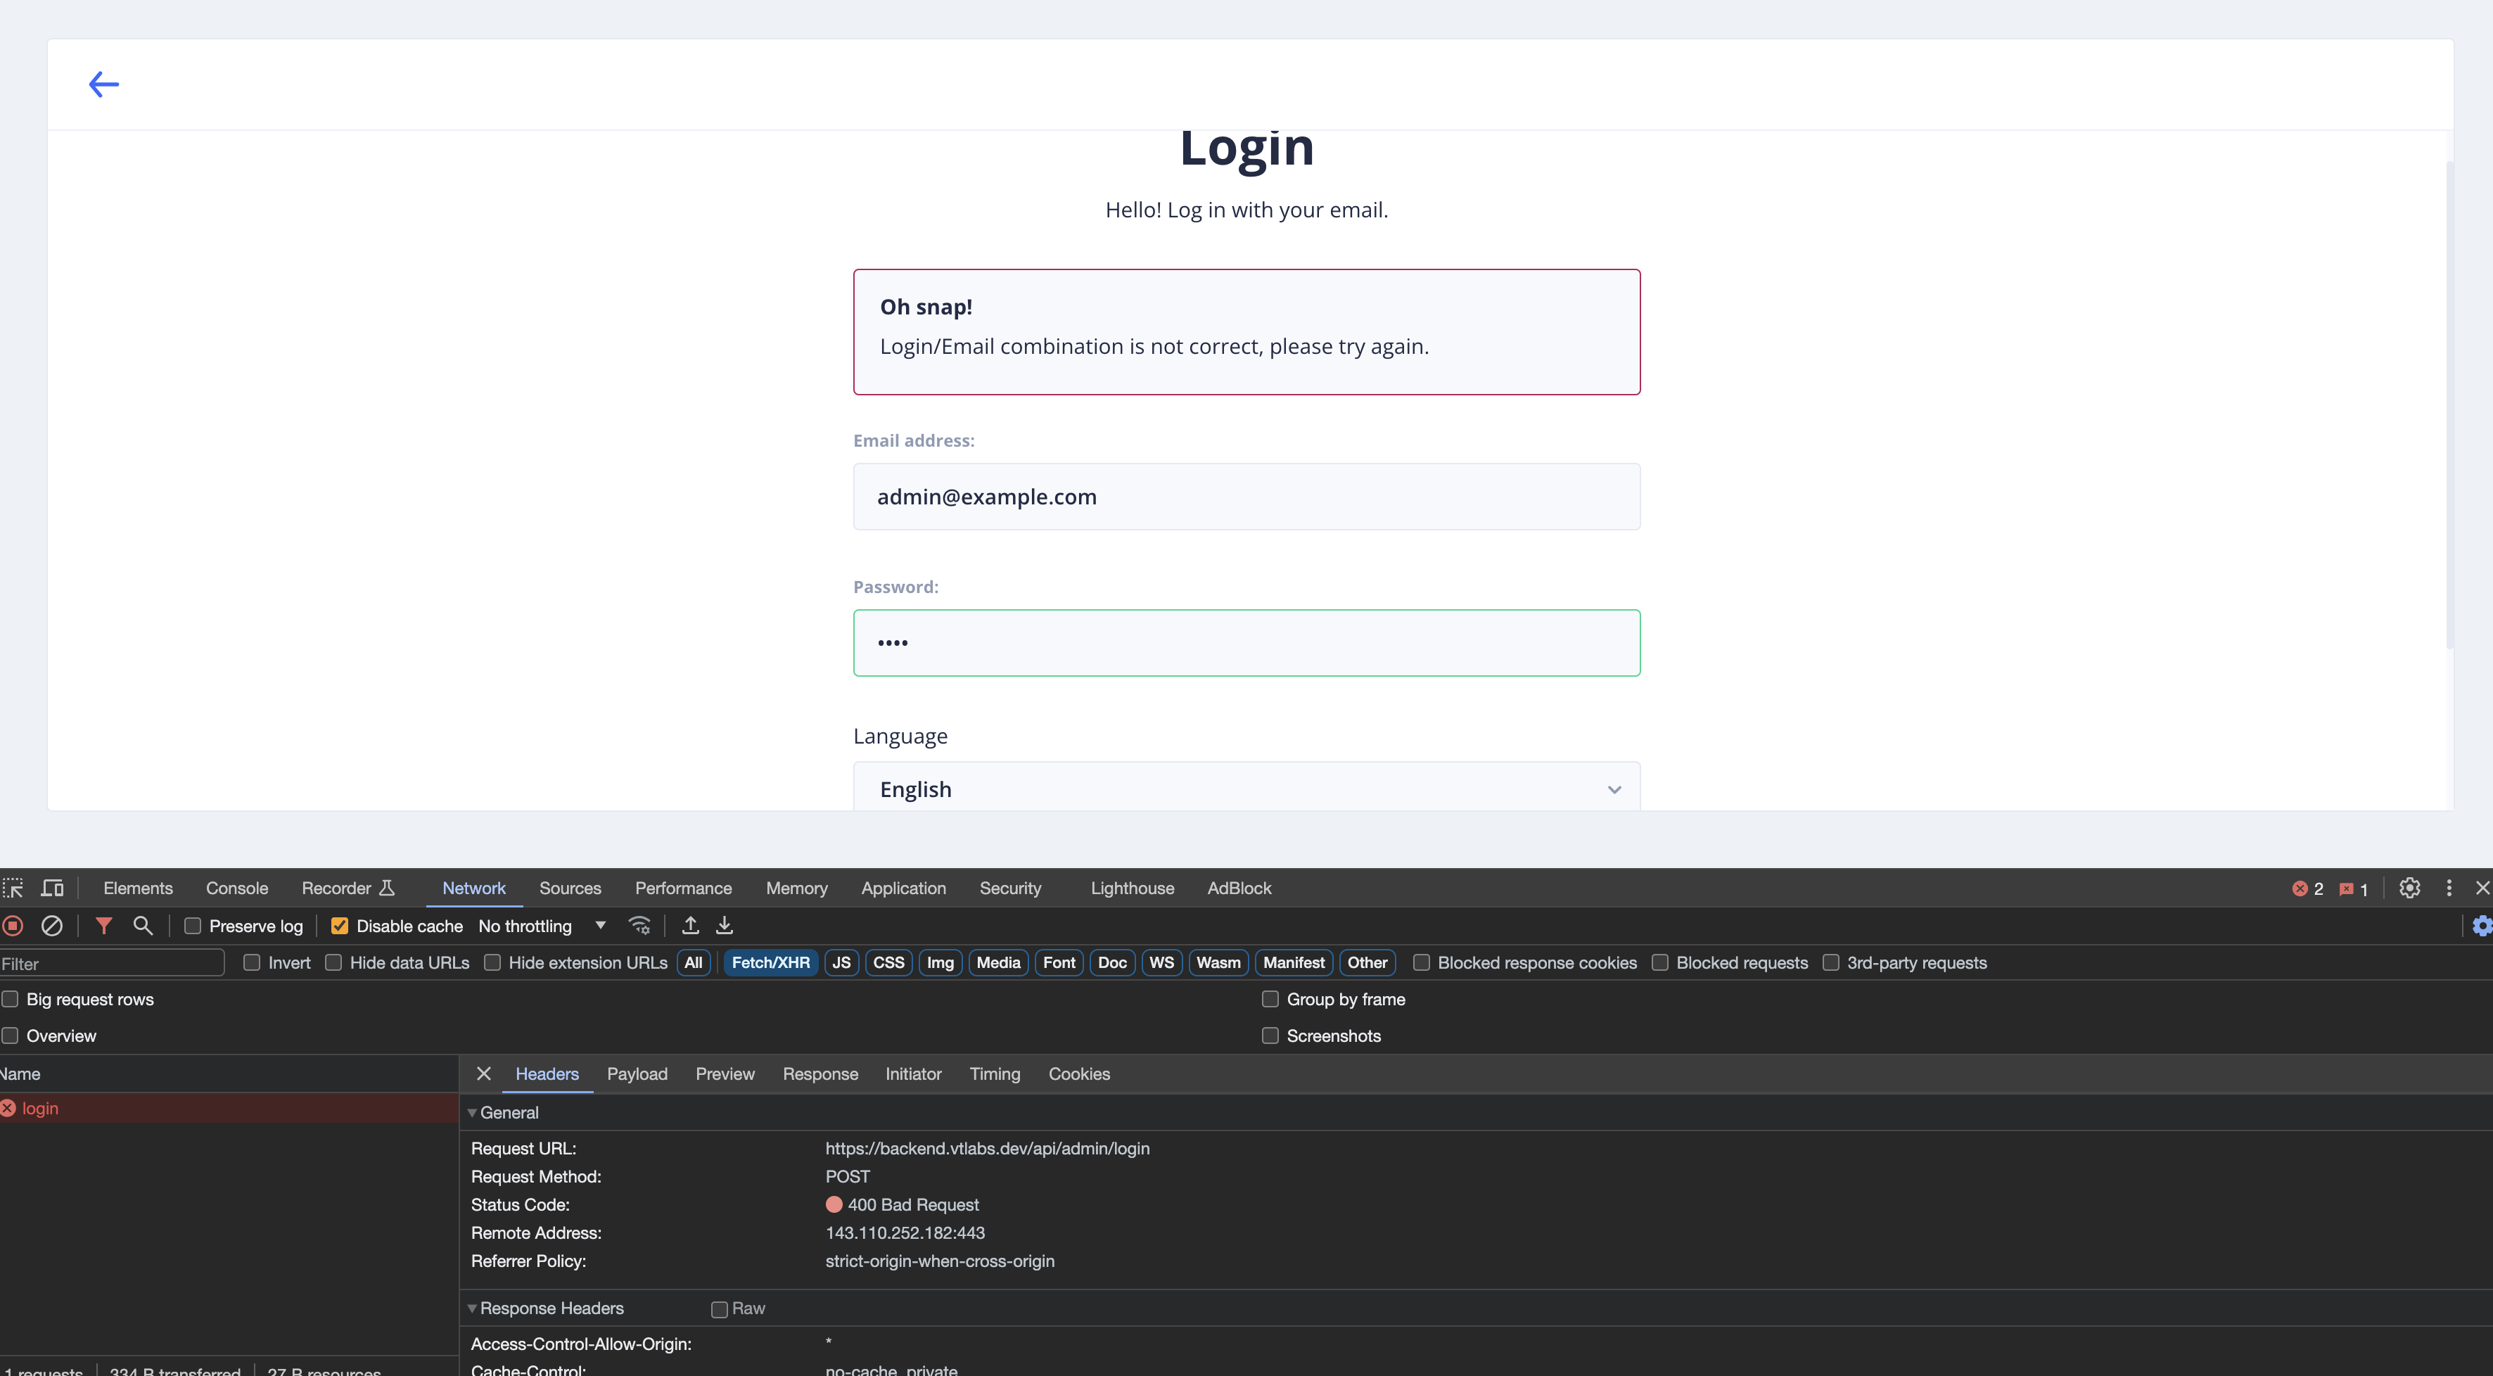
Task: View the Response tab
Action: (820, 1074)
